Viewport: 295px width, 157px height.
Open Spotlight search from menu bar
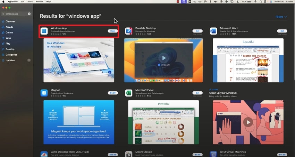click(x=261, y=1)
